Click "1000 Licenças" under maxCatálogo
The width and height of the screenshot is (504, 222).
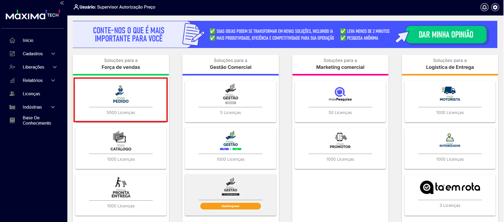121,159
